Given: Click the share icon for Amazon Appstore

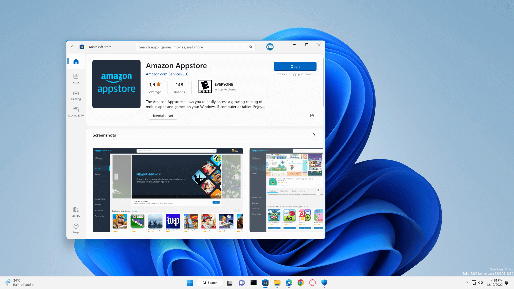Looking at the screenshot, I should click(312, 115).
